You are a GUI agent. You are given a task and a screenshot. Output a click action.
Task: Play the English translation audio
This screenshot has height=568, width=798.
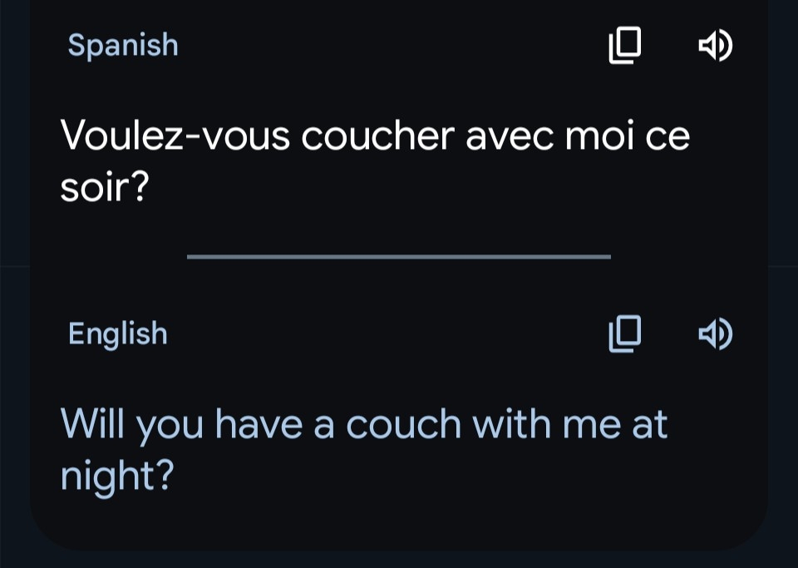[x=715, y=334]
